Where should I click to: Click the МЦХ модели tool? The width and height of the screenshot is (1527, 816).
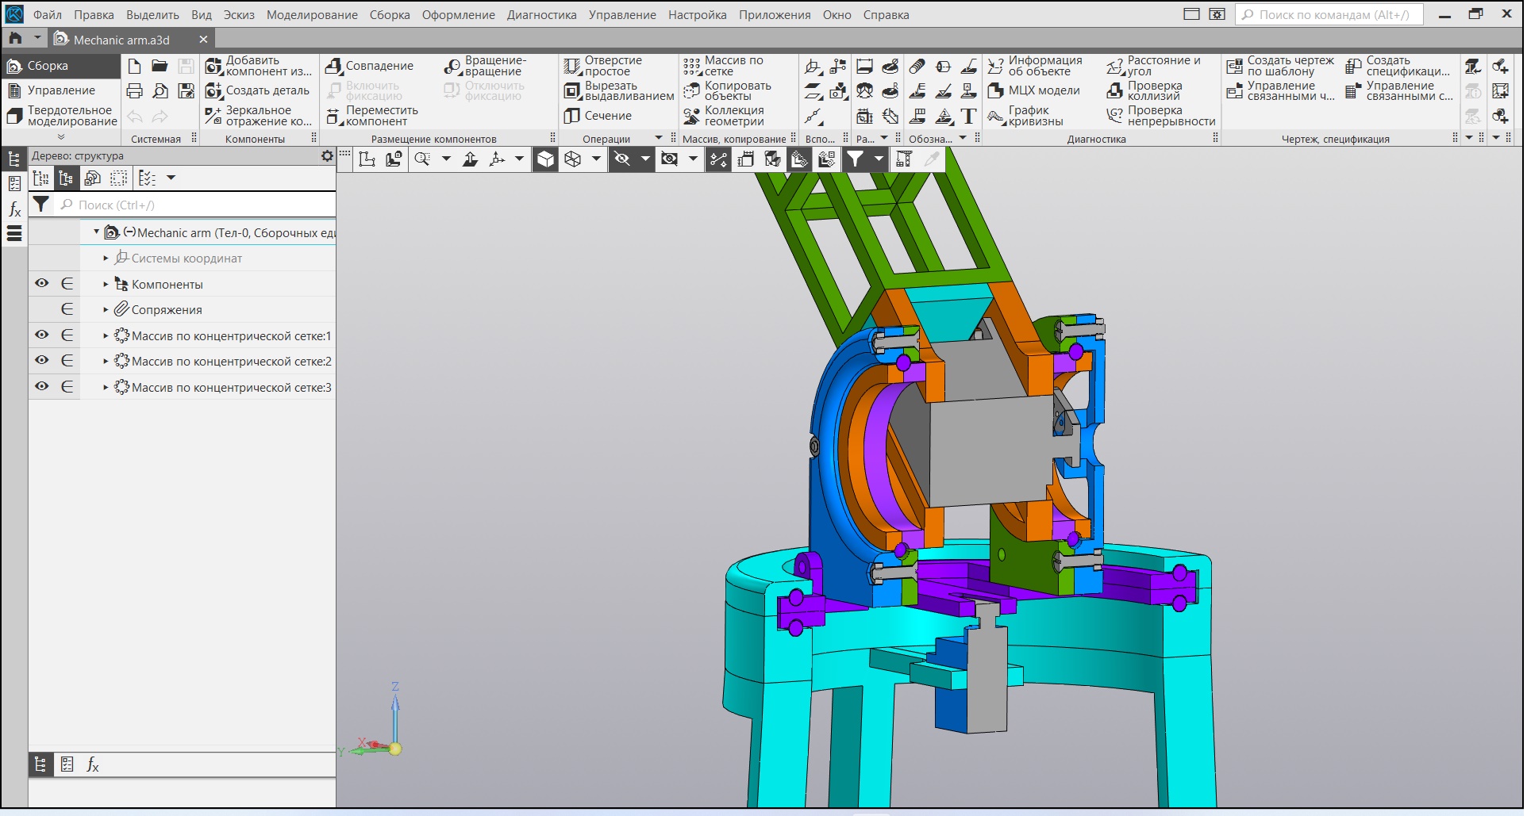point(996,91)
